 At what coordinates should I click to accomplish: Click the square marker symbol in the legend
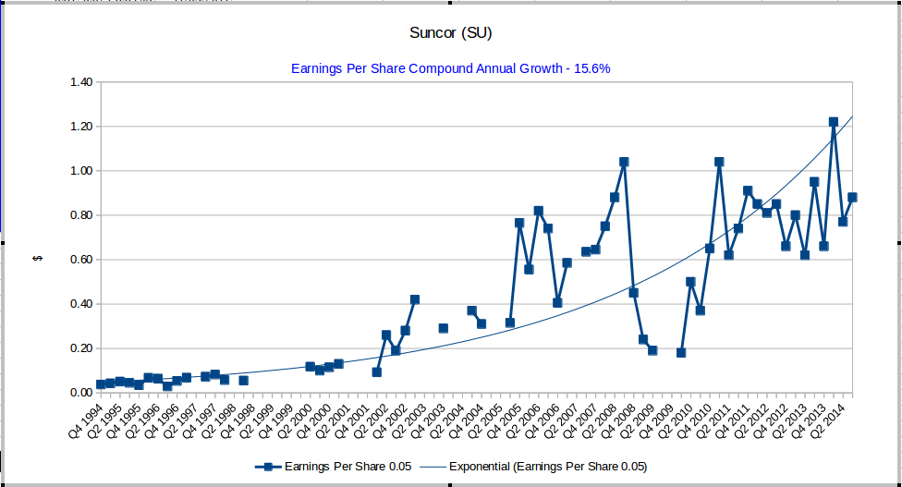(x=268, y=467)
